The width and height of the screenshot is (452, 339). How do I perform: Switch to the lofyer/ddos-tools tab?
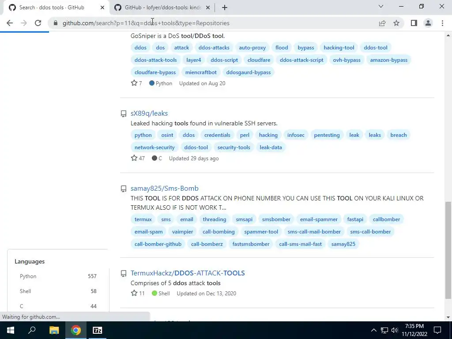click(x=162, y=8)
